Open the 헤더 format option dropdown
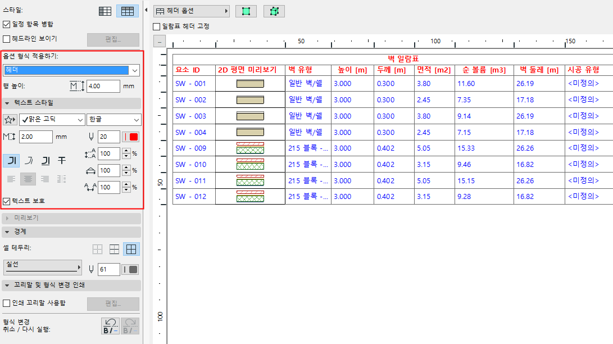The height and width of the screenshot is (344, 613). (71, 70)
